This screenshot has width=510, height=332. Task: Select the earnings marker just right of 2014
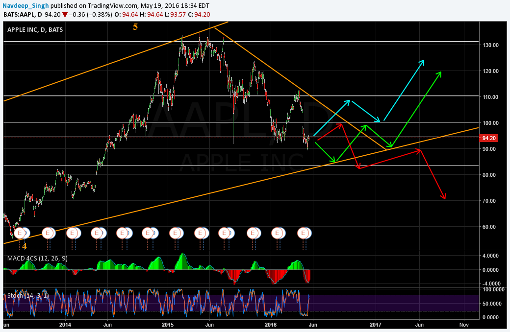(72, 233)
